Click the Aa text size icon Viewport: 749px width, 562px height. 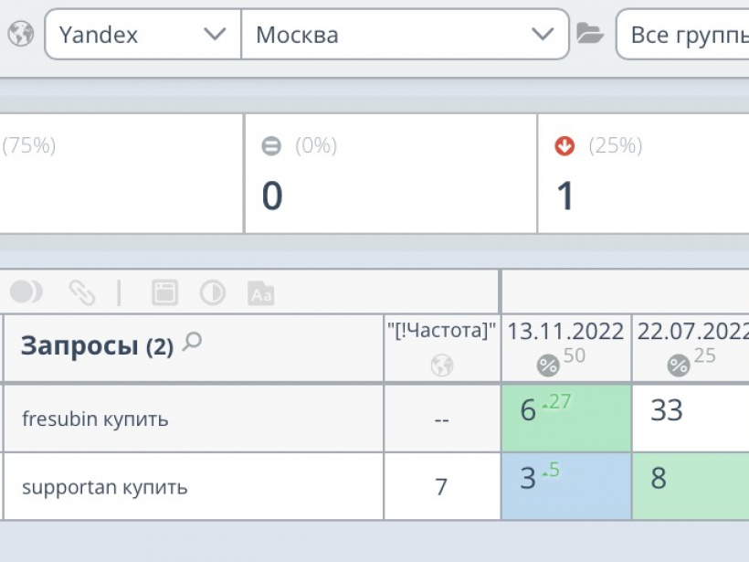point(260,293)
